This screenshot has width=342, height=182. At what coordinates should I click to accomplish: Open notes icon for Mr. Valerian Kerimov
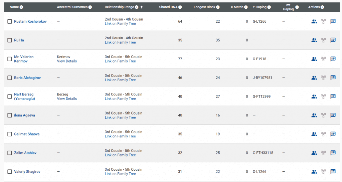333,59
